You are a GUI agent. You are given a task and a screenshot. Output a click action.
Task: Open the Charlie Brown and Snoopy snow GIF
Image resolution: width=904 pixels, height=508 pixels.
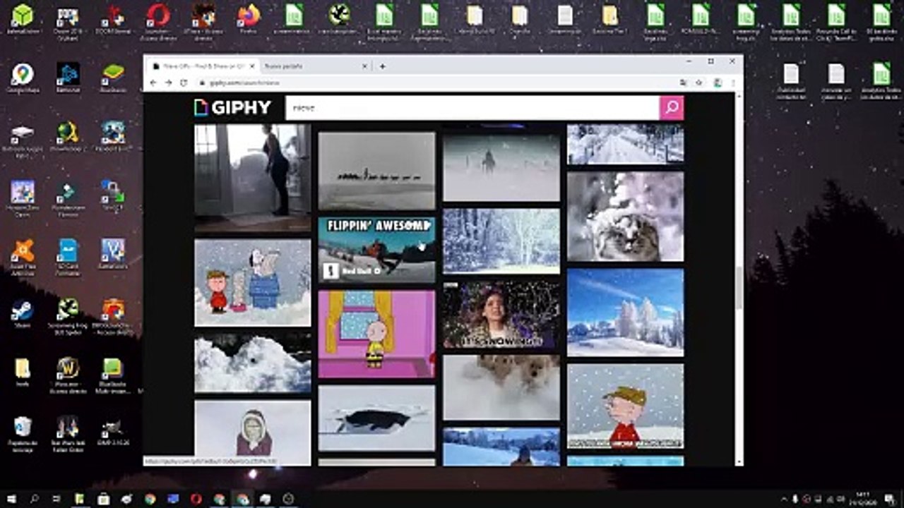(x=252, y=282)
